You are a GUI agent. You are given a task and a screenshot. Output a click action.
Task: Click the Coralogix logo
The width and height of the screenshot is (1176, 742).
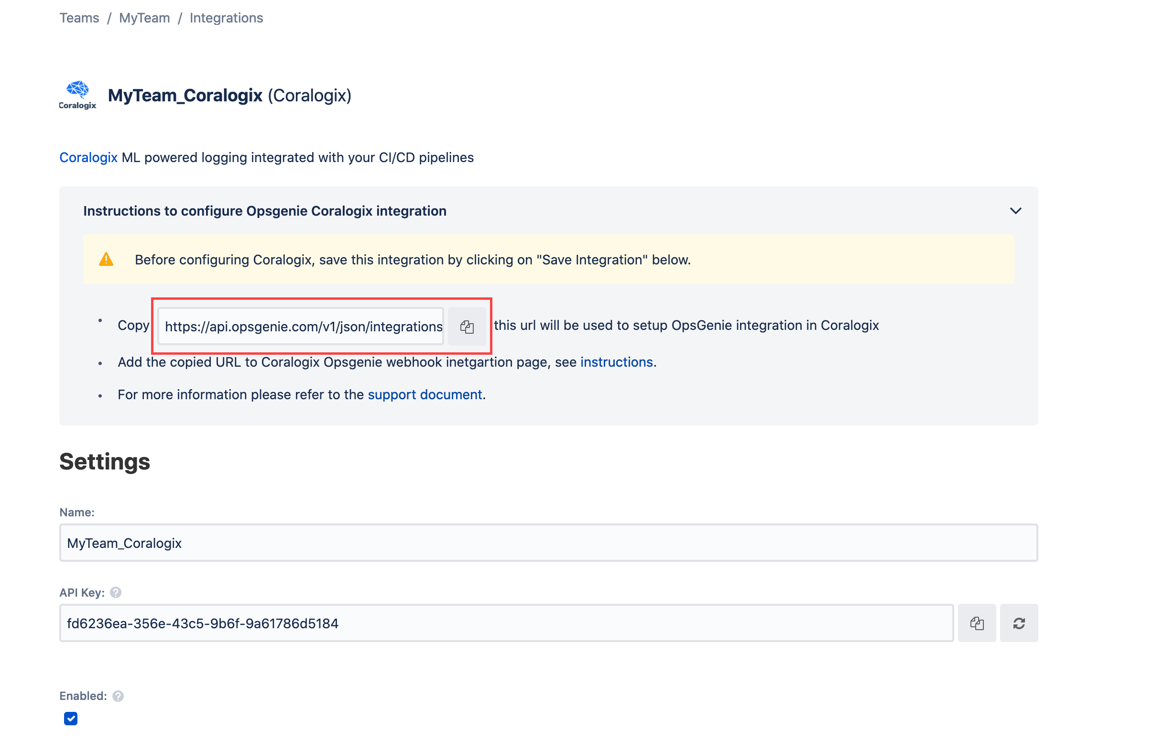point(77,95)
